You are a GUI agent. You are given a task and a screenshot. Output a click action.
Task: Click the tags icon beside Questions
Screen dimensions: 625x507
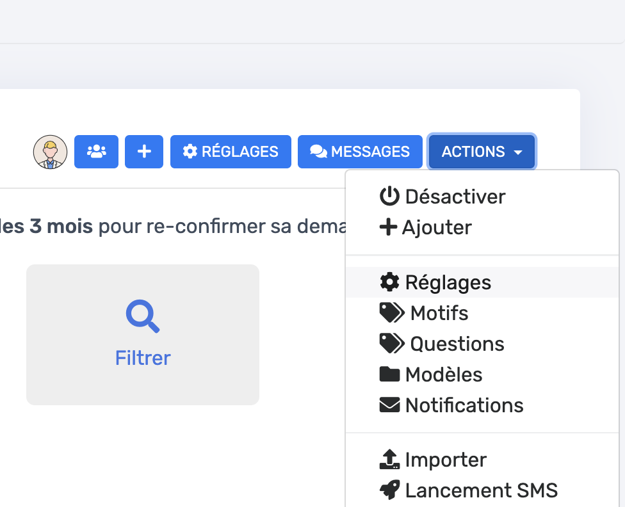(392, 343)
